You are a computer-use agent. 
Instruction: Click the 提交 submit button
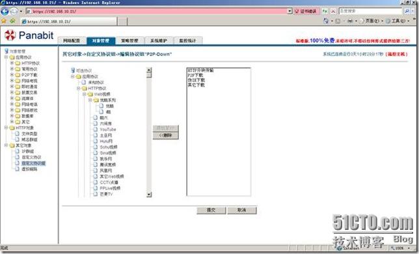pos(211,210)
